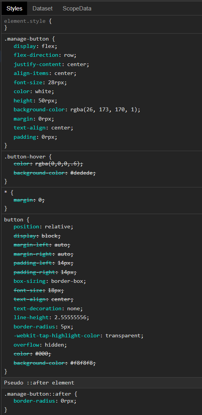Select the Styles tab

click(14, 9)
